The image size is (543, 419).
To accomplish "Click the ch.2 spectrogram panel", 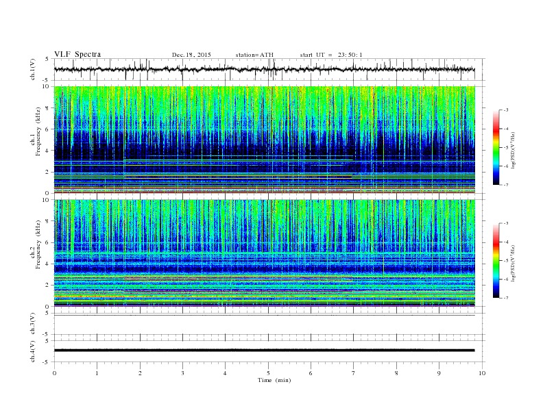I will pyautogui.click(x=264, y=253).
